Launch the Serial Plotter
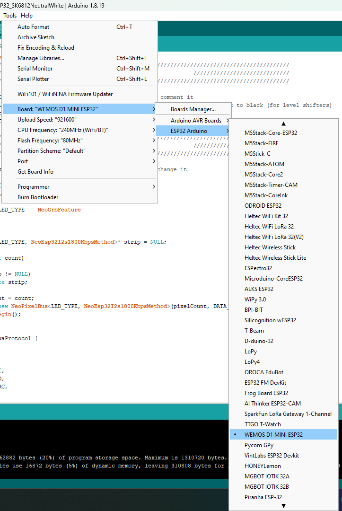 pyautogui.click(x=80, y=79)
